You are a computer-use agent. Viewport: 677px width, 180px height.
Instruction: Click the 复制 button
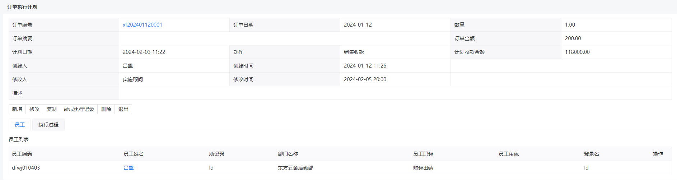(52, 109)
